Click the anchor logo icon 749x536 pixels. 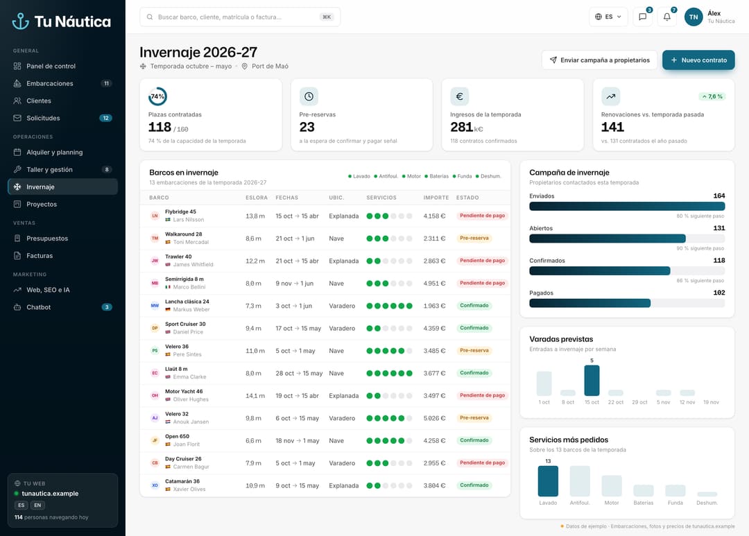tap(21, 21)
